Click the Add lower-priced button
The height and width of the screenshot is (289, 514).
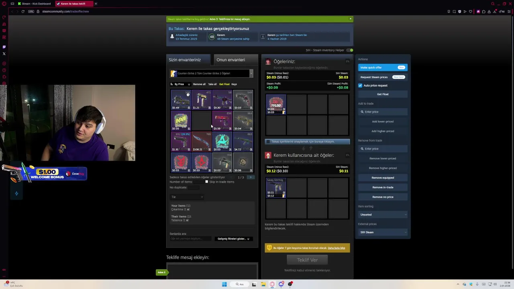[x=383, y=122]
